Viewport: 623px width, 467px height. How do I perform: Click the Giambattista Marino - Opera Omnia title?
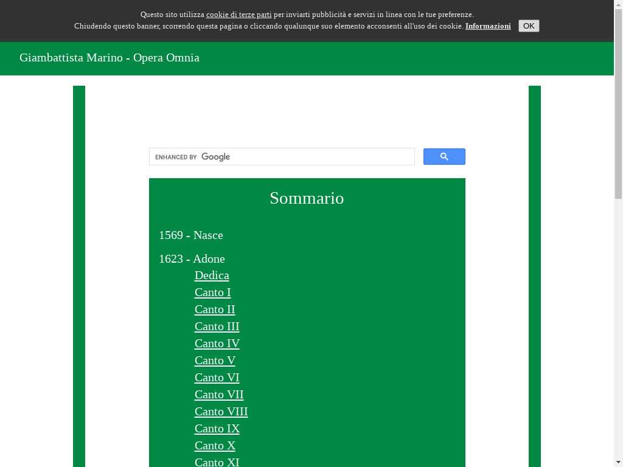point(110,58)
